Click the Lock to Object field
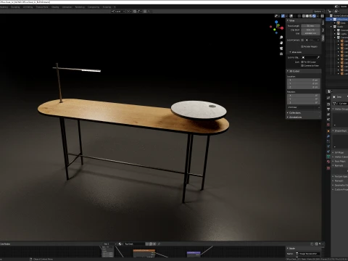The image size is (348, 261). click(x=310, y=57)
